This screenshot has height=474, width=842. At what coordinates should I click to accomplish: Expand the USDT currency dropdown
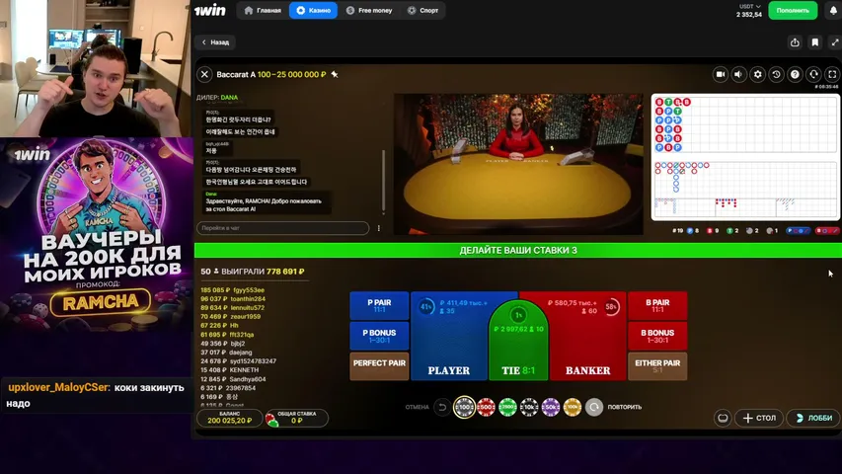(749, 7)
